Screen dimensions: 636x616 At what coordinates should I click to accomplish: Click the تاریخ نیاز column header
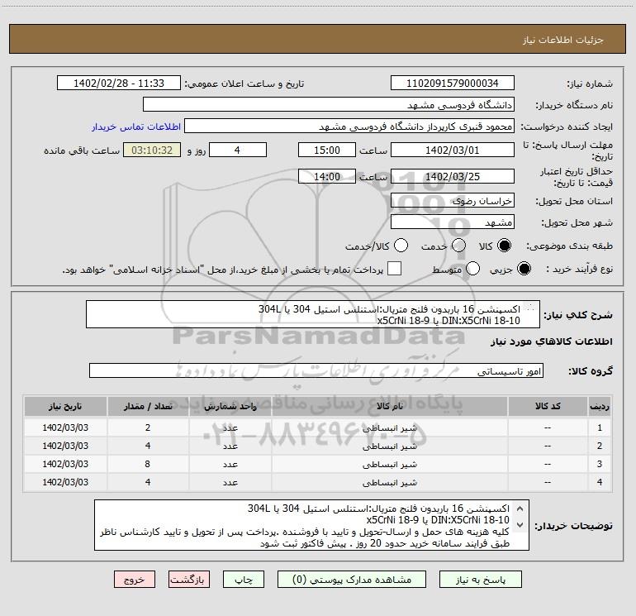point(65,406)
